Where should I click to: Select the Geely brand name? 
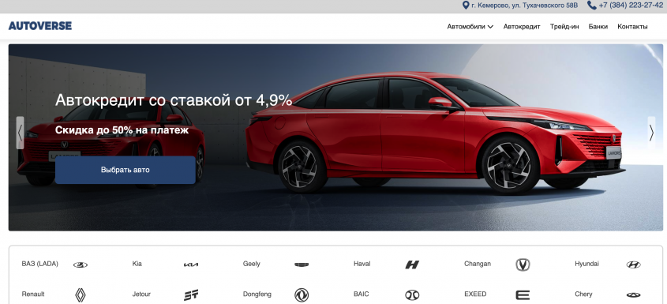251,264
